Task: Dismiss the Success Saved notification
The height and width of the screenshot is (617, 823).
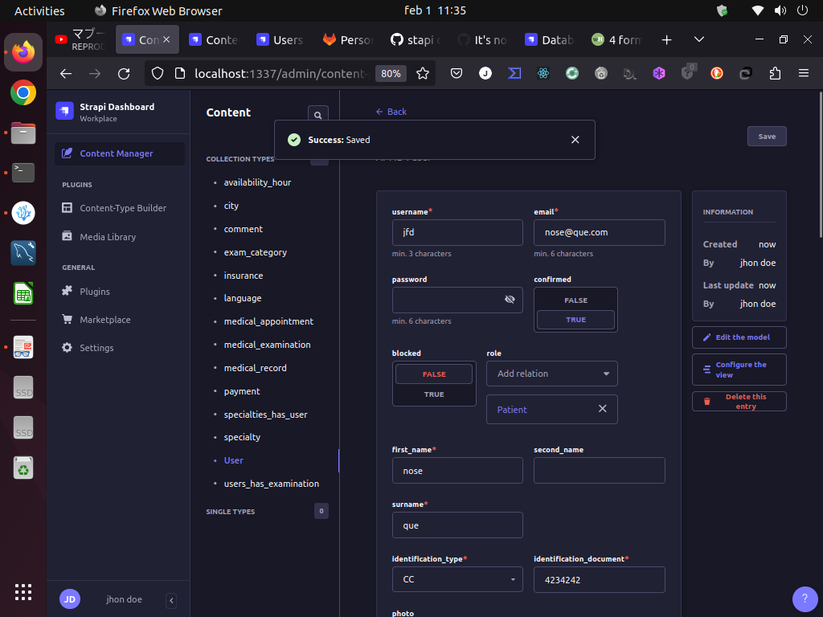Action: coord(575,140)
